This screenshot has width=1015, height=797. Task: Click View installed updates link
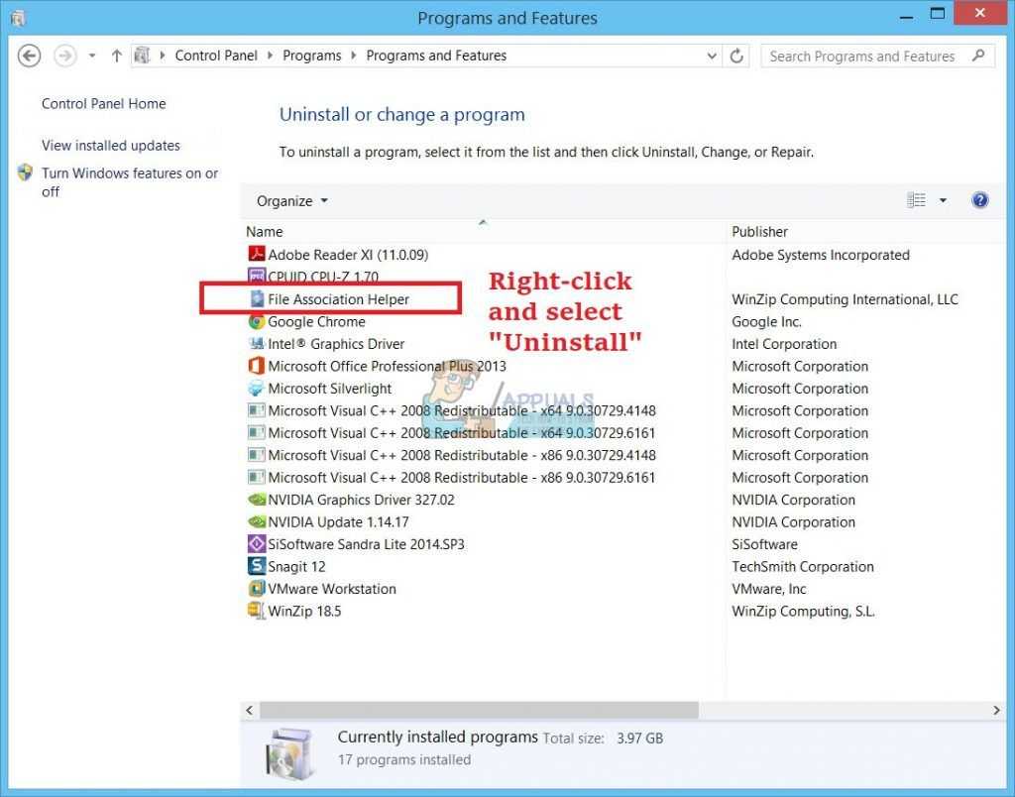[x=111, y=146]
